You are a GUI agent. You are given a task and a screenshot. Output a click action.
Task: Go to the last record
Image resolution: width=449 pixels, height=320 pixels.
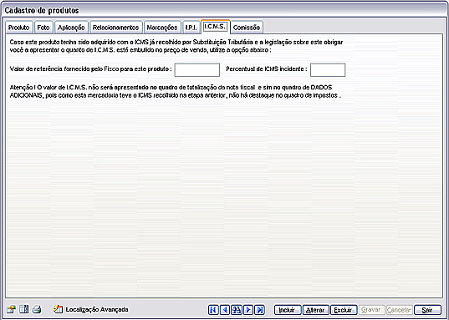(260, 310)
